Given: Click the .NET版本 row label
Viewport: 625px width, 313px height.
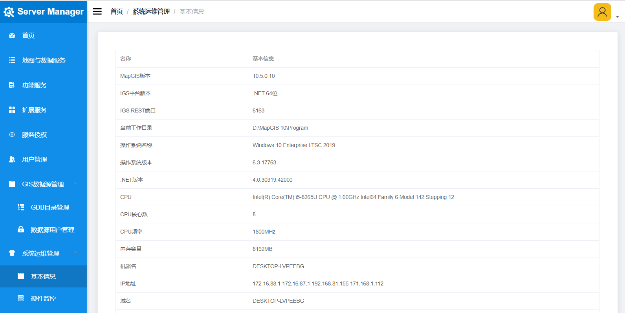Looking at the screenshot, I should coord(132,180).
